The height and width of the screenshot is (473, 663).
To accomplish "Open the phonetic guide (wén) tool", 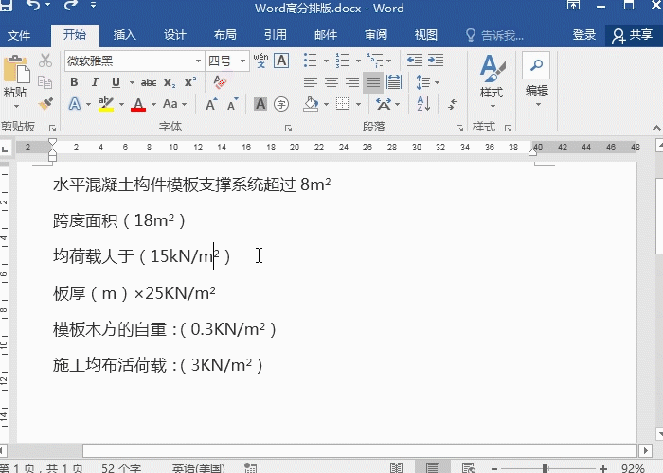I will coord(260,61).
